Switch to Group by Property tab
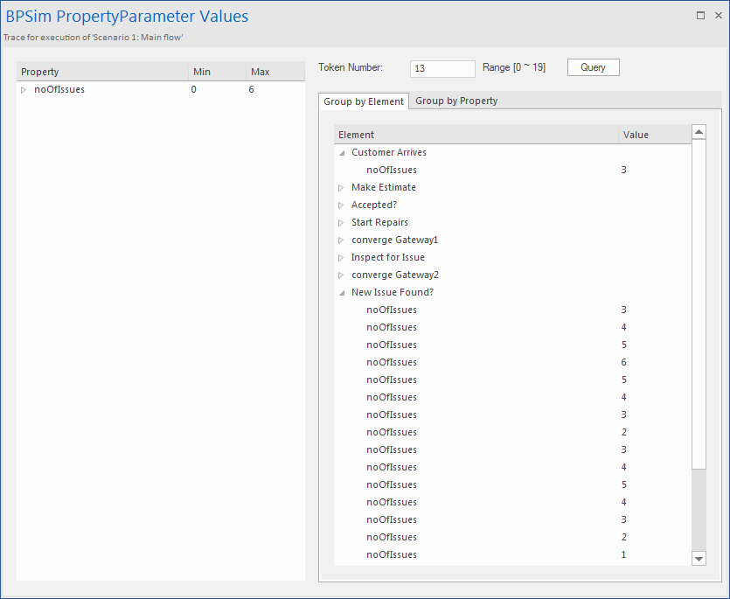Screen dimensions: 730x599 pyautogui.click(x=456, y=101)
